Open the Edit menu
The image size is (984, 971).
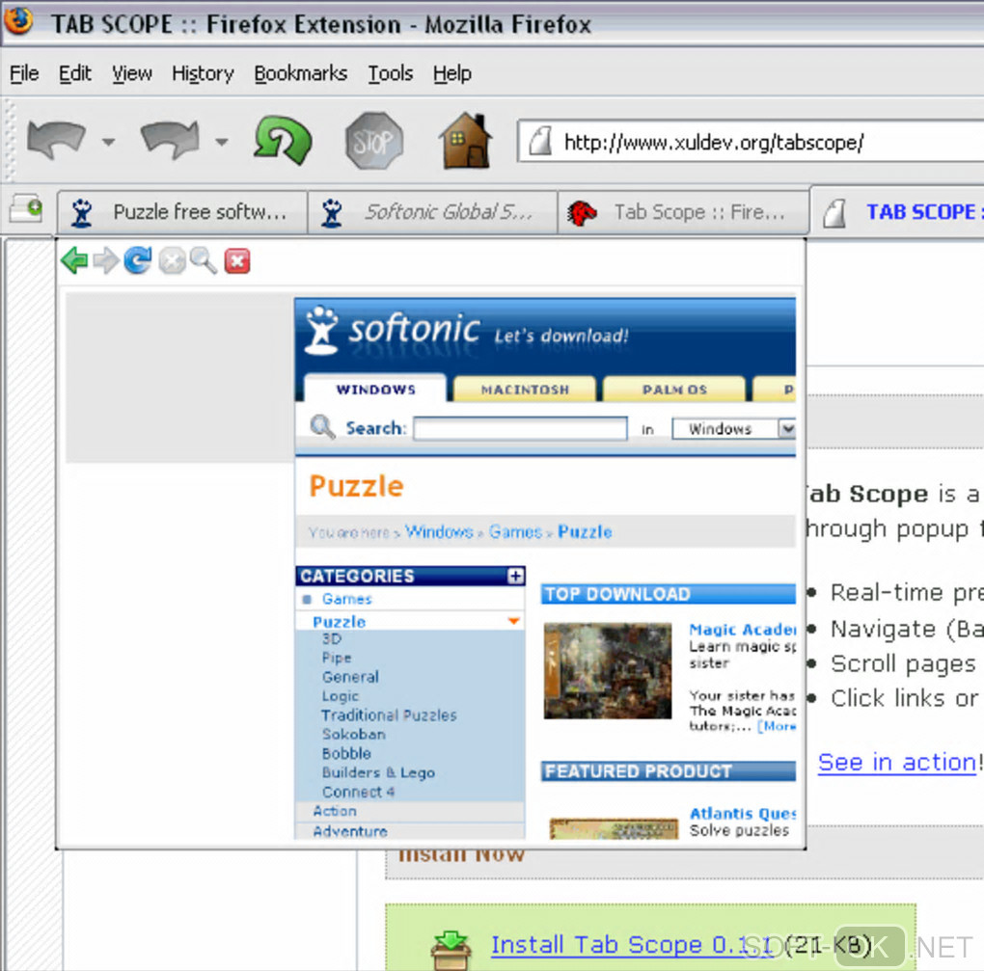tap(74, 73)
